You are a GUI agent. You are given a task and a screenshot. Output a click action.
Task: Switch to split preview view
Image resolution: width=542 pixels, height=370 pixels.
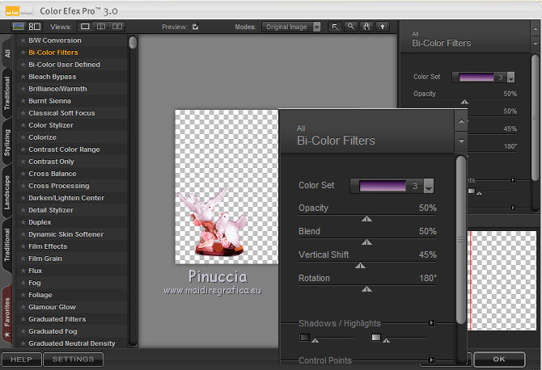102,27
